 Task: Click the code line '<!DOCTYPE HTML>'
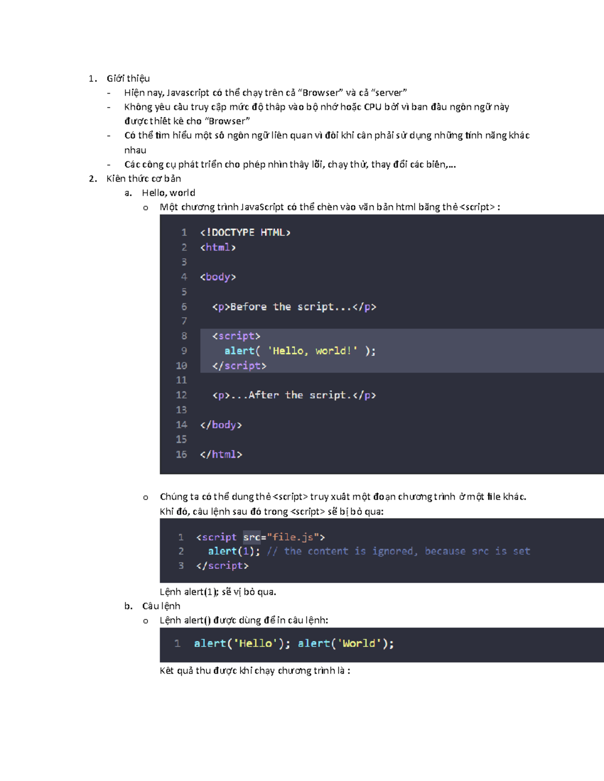pos(245,232)
